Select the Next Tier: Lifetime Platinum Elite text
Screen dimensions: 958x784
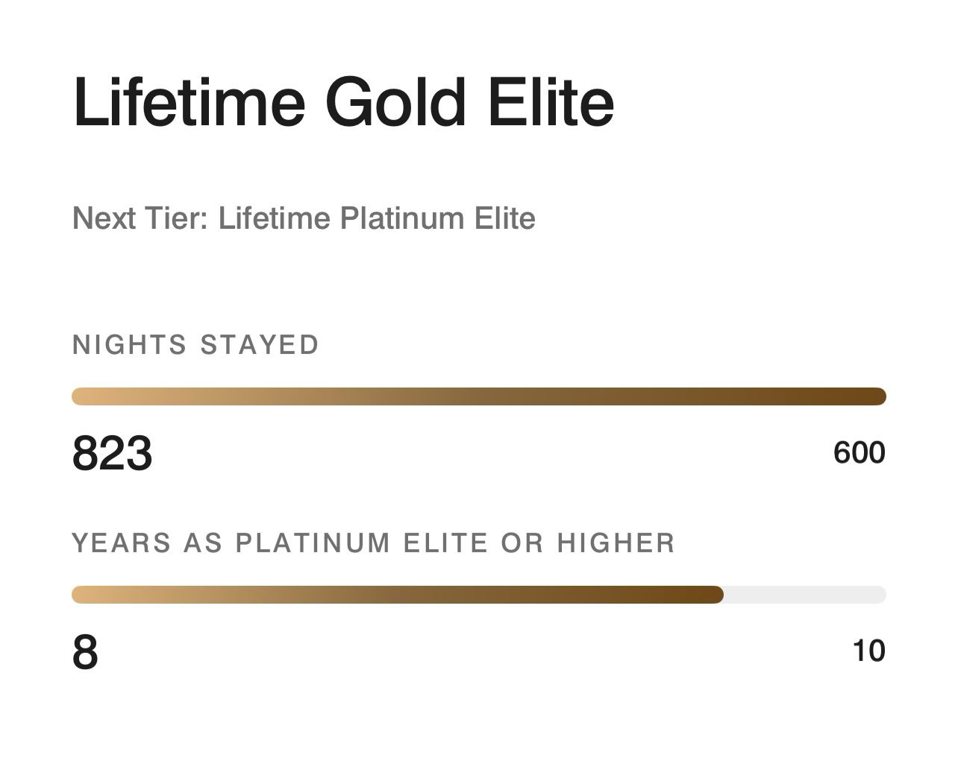pyautogui.click(x=304, y=218)
